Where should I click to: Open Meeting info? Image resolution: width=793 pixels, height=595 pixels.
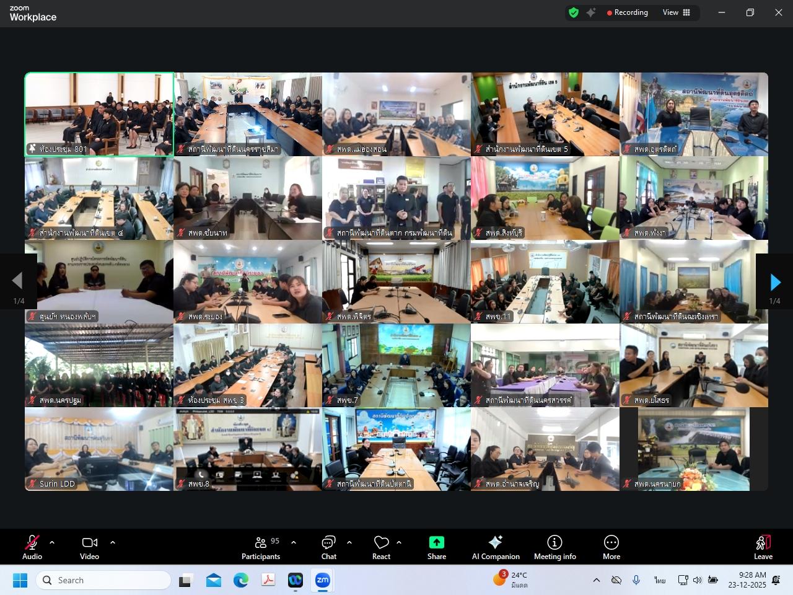click(x=554, y=547)
